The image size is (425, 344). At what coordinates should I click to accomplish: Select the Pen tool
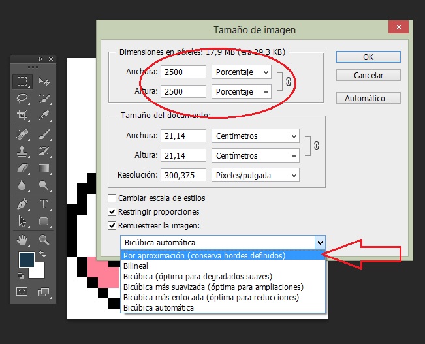pos(22,204)
